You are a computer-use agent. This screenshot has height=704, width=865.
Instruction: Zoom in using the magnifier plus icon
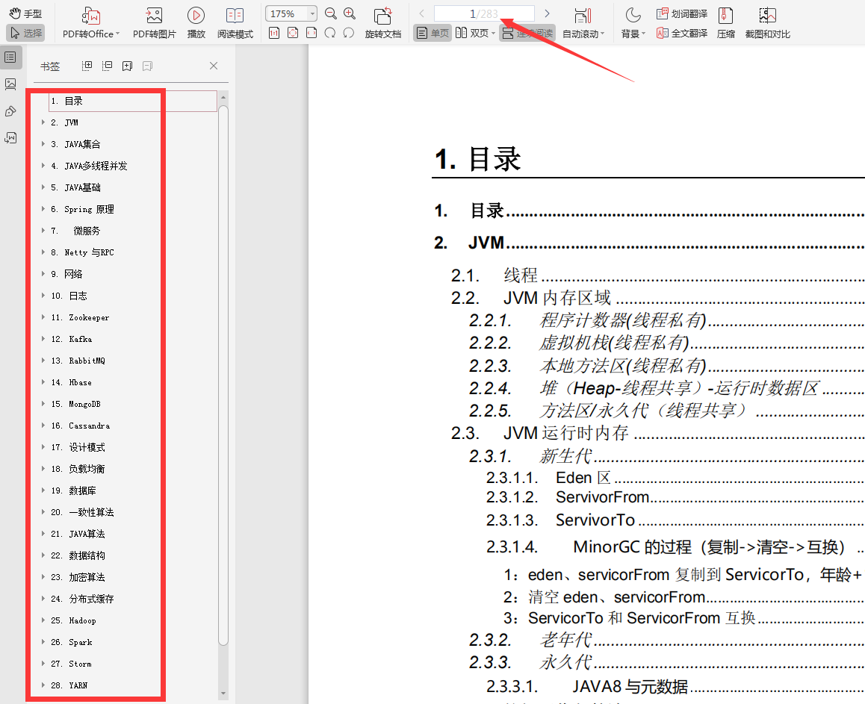[x=349, y=13]
